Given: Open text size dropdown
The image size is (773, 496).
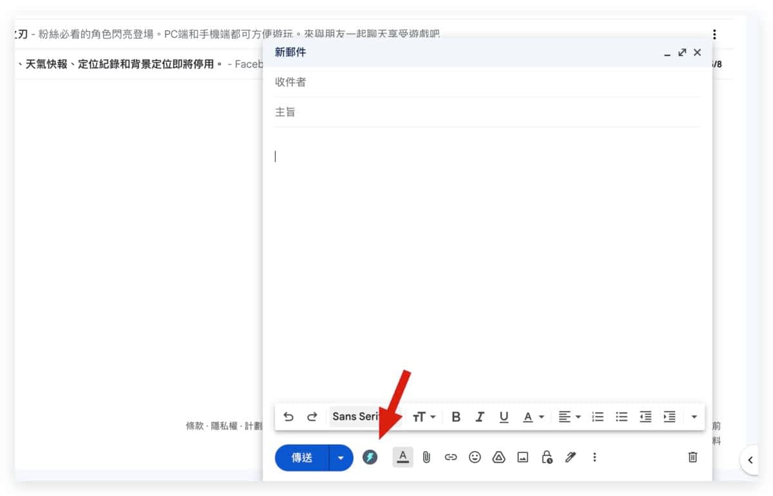Looking at the screenshot, I should point(424,417).
